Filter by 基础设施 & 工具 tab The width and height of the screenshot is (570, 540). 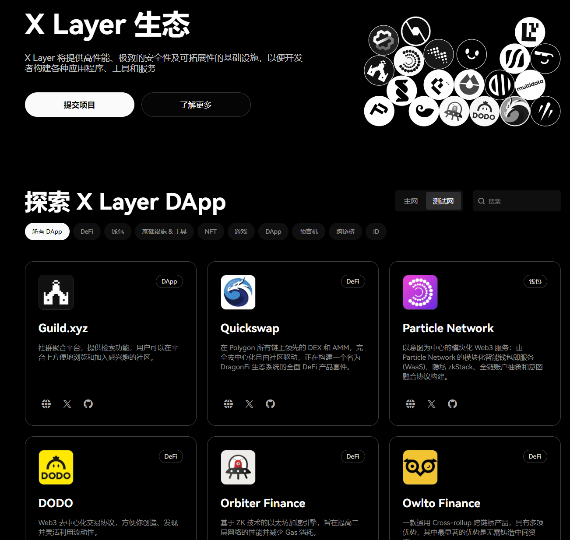pyautogui.click(x=164, y=231)
